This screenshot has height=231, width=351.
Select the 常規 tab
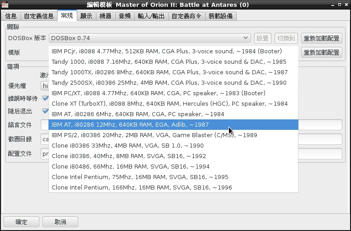pos(67,15)
